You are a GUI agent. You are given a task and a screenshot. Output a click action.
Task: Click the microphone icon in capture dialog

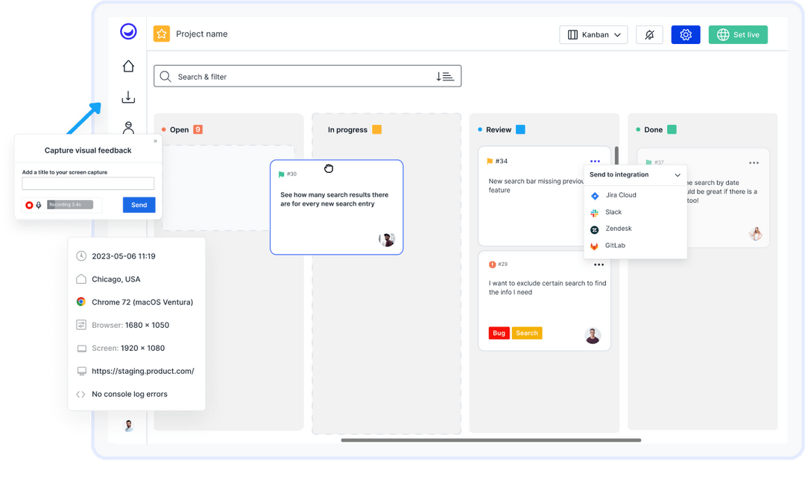39,205
